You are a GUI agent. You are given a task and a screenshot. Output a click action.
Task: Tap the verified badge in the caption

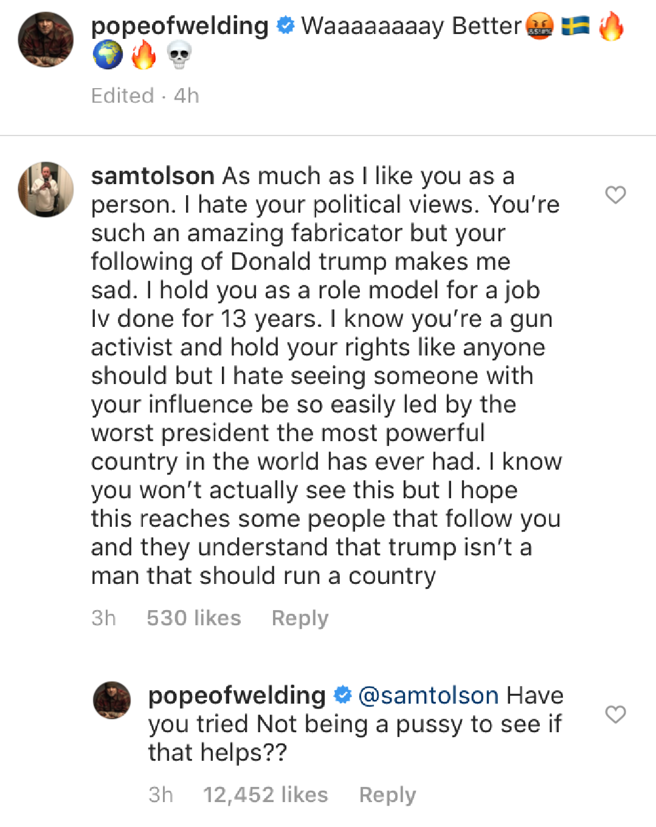pos(285,26)
